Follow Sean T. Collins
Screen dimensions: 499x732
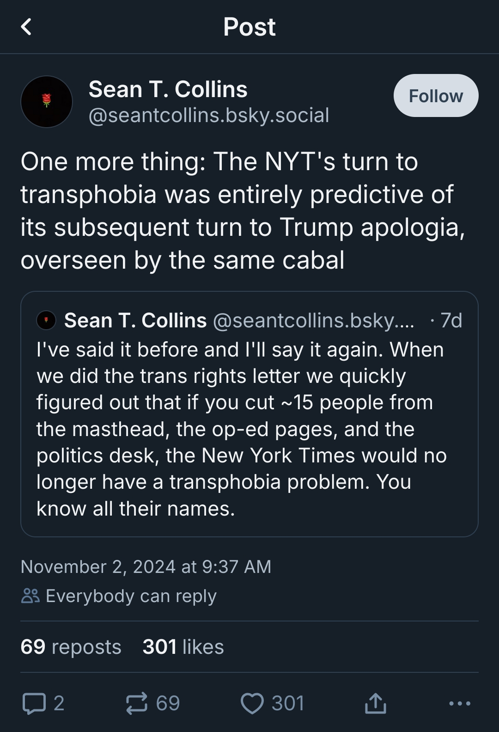pos(435,96)
